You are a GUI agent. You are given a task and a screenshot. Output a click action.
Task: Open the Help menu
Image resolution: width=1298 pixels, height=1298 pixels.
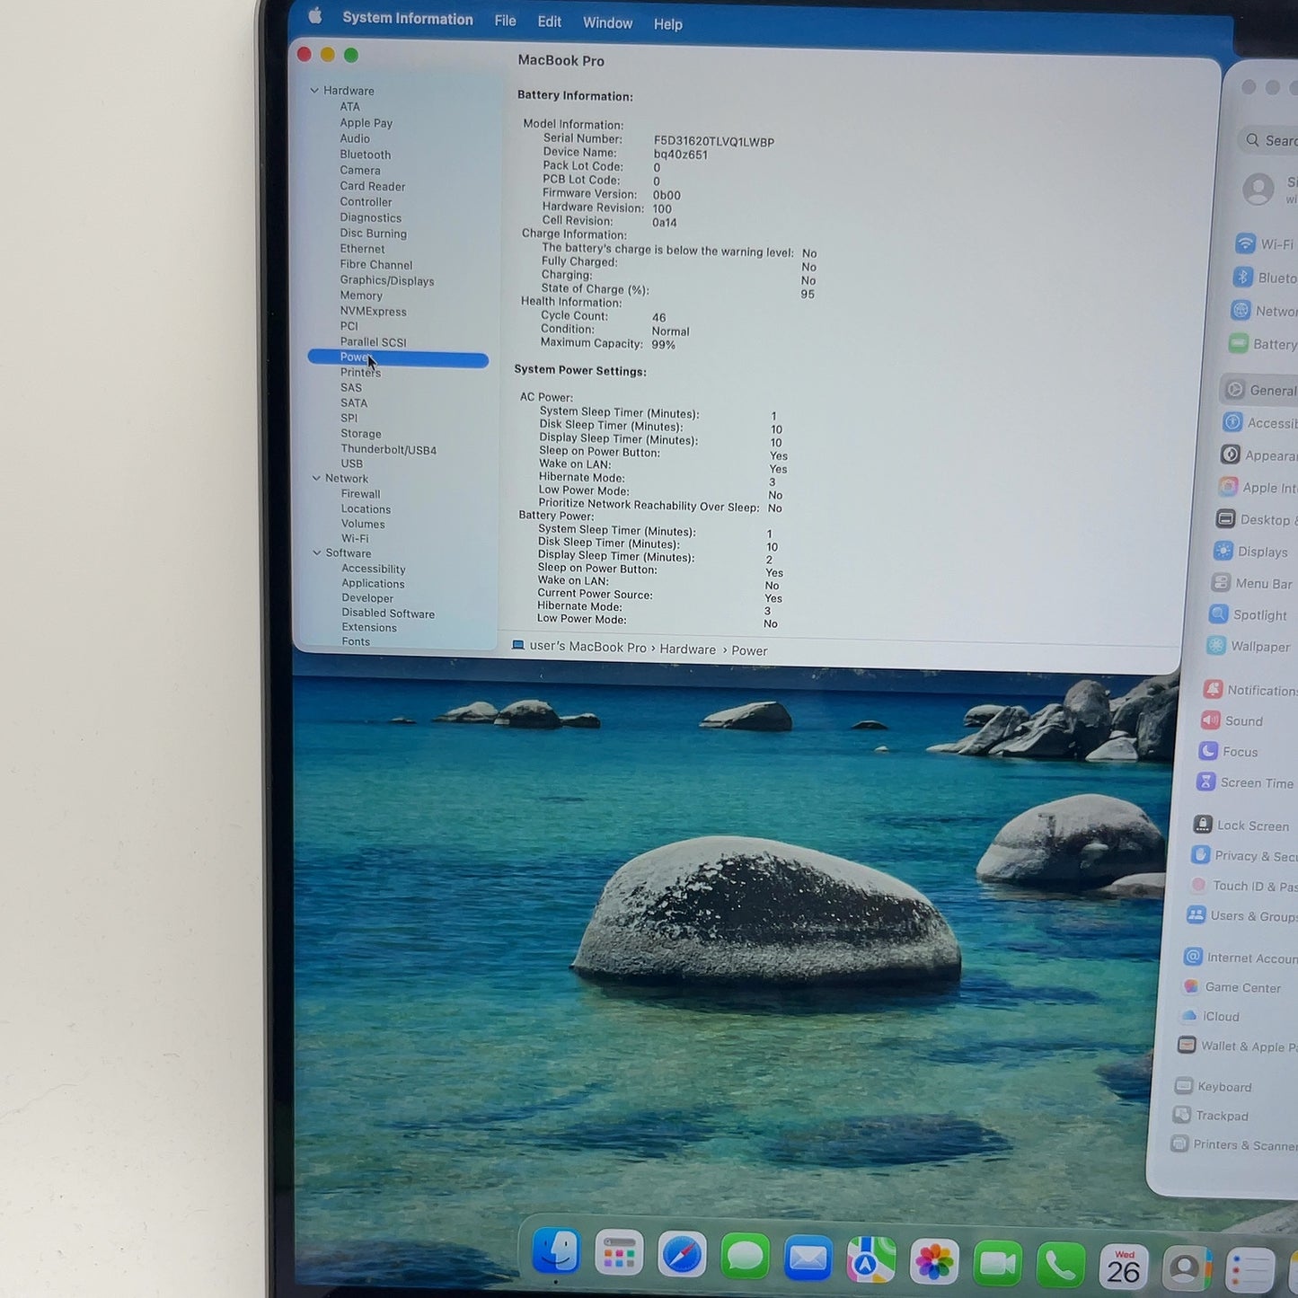click(668, 24)
